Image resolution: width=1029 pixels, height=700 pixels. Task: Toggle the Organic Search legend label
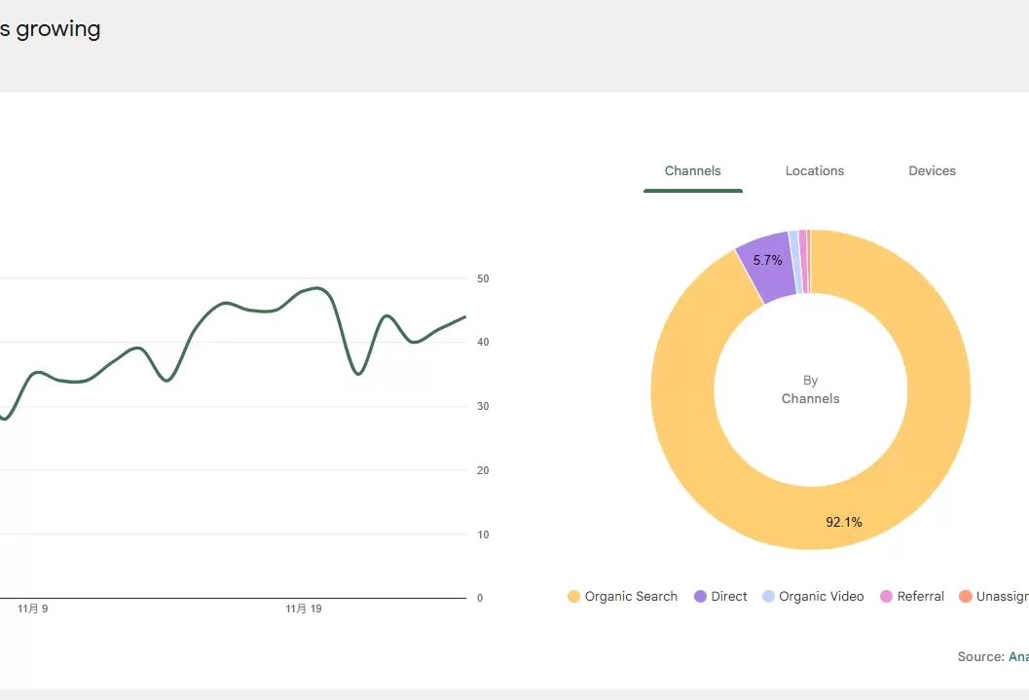[631, 597]
